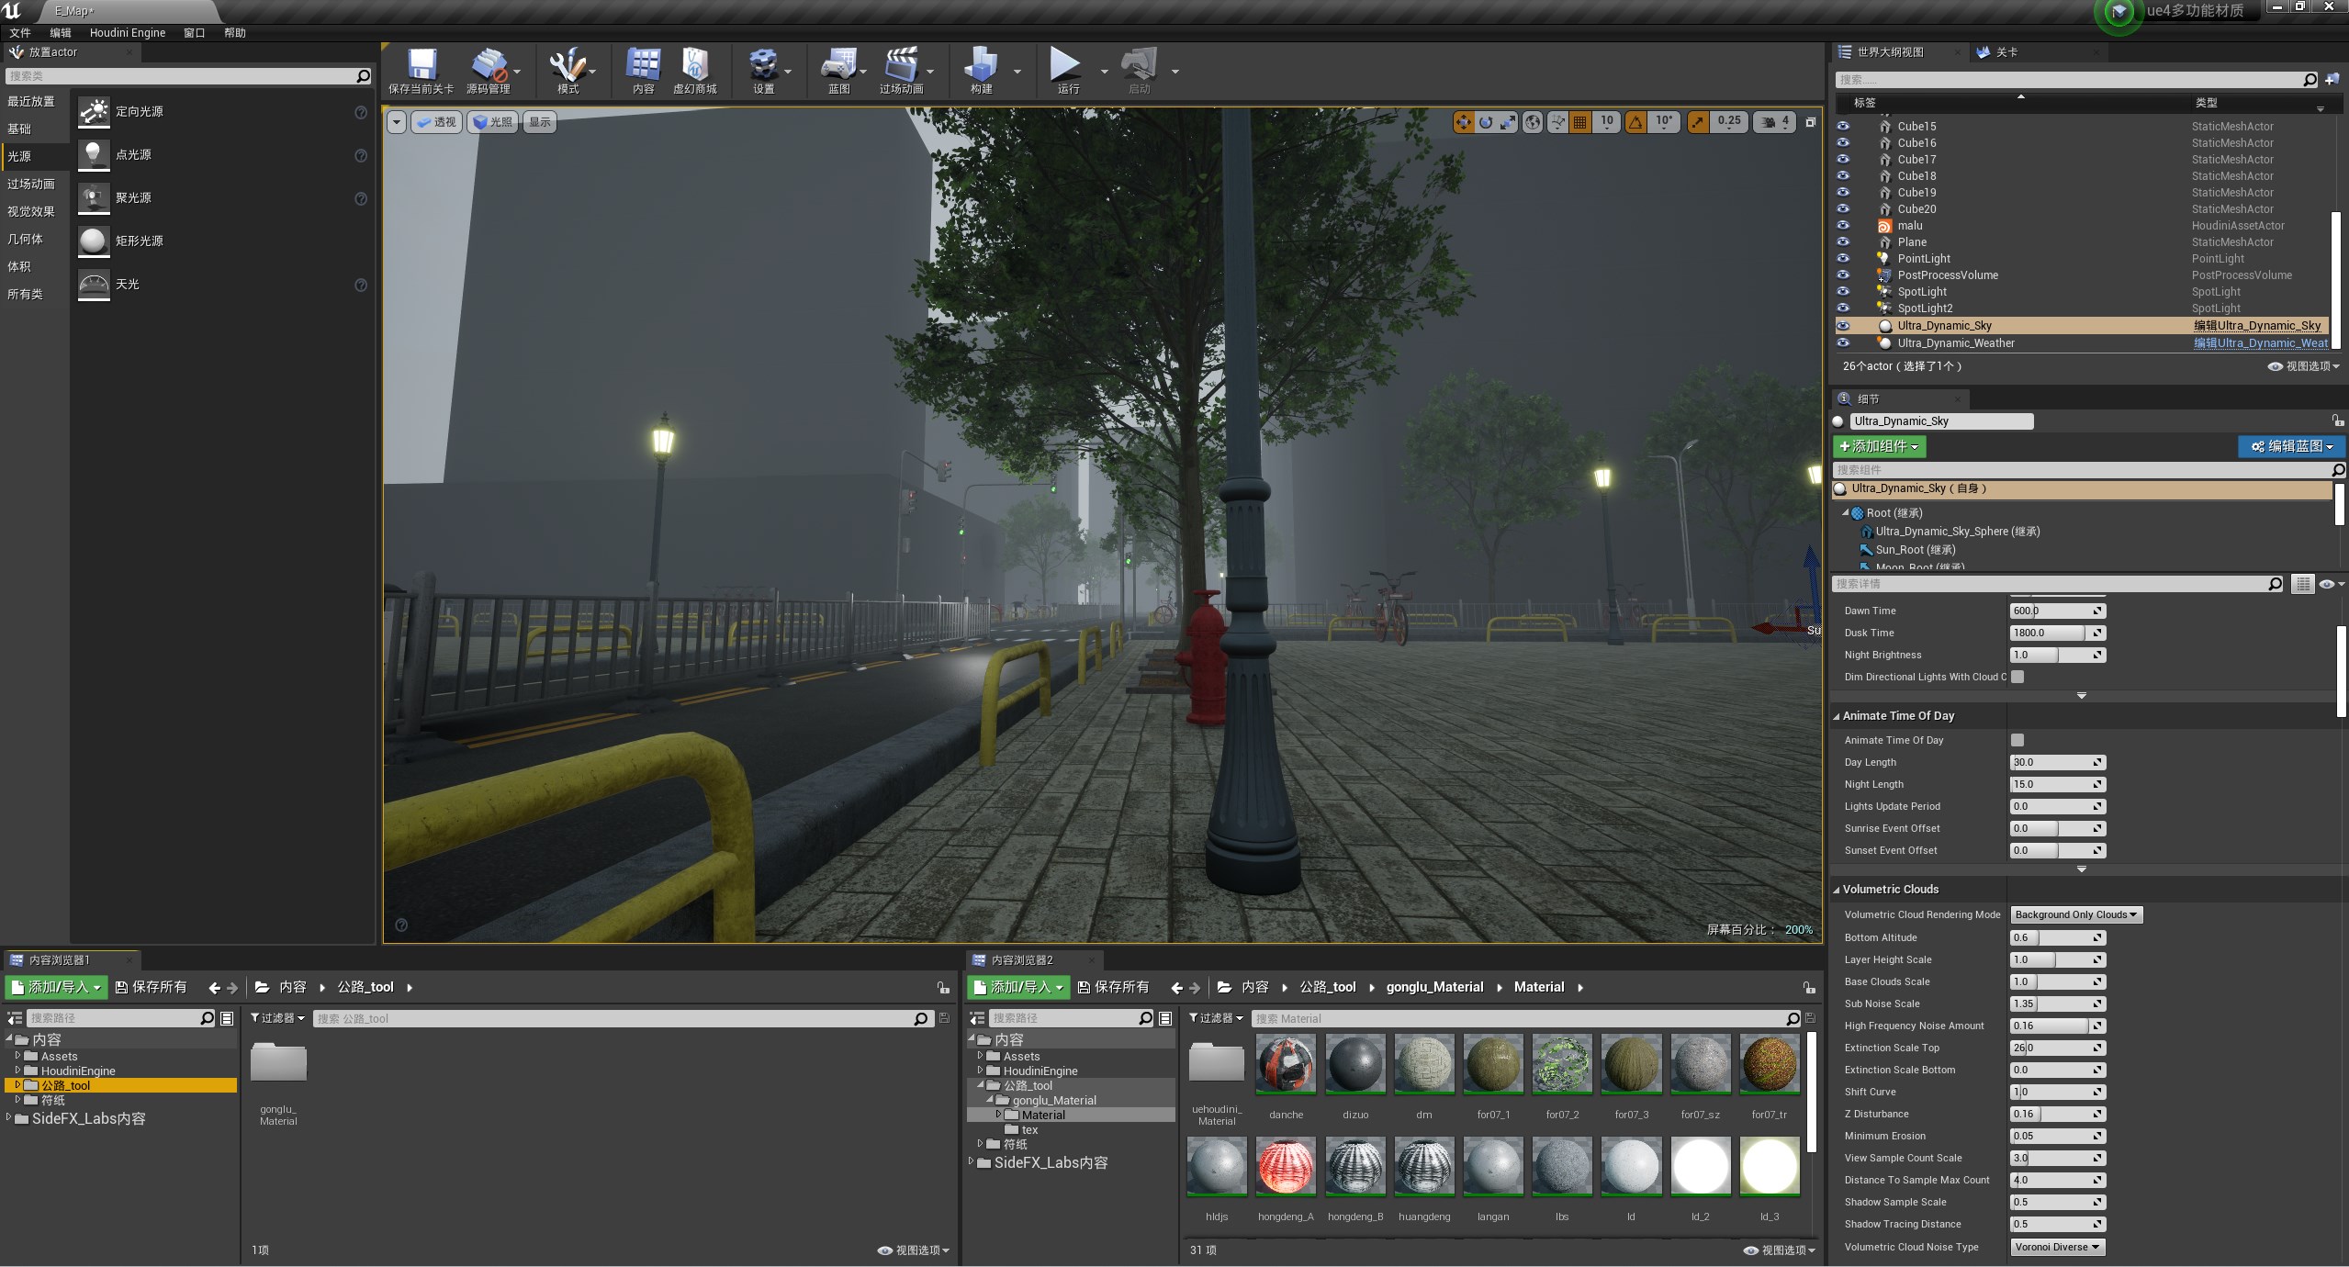This screenshot has width=2349, height=1267.
Task: Click Add/Import in Content Browser 2
Action: point(1018,987)
